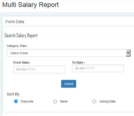134x116 pixels.
Task: Click the From Date label
Action: [x=22, y=62]
